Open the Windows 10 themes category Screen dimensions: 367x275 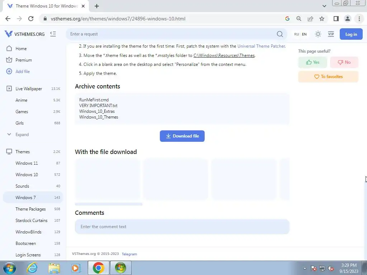pyautogui.click(x=33, y=174)
